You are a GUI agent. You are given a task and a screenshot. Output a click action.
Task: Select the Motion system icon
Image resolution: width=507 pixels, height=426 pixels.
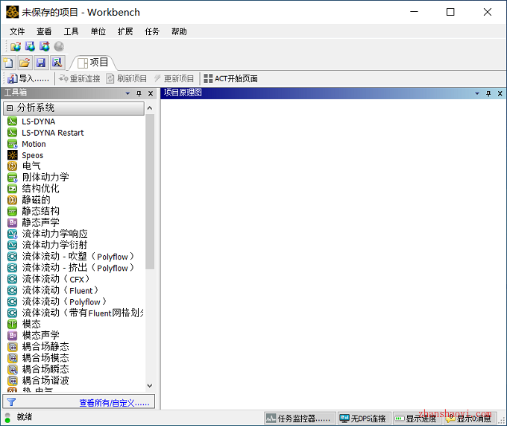12,144
